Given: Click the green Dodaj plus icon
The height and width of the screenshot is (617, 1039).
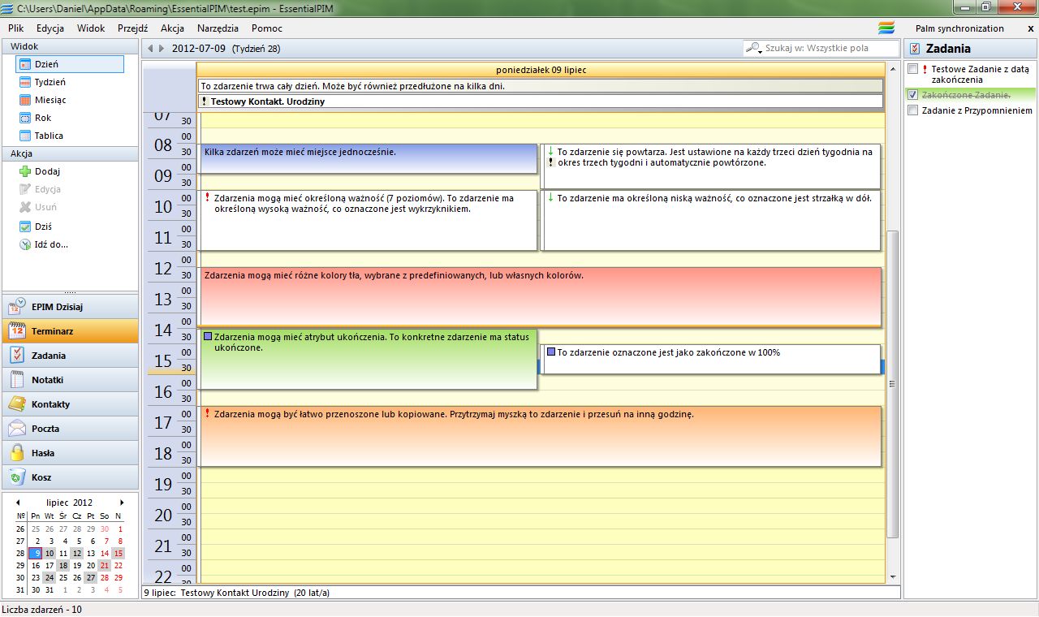Looking at the screenshot, I should tap(25, 171).
